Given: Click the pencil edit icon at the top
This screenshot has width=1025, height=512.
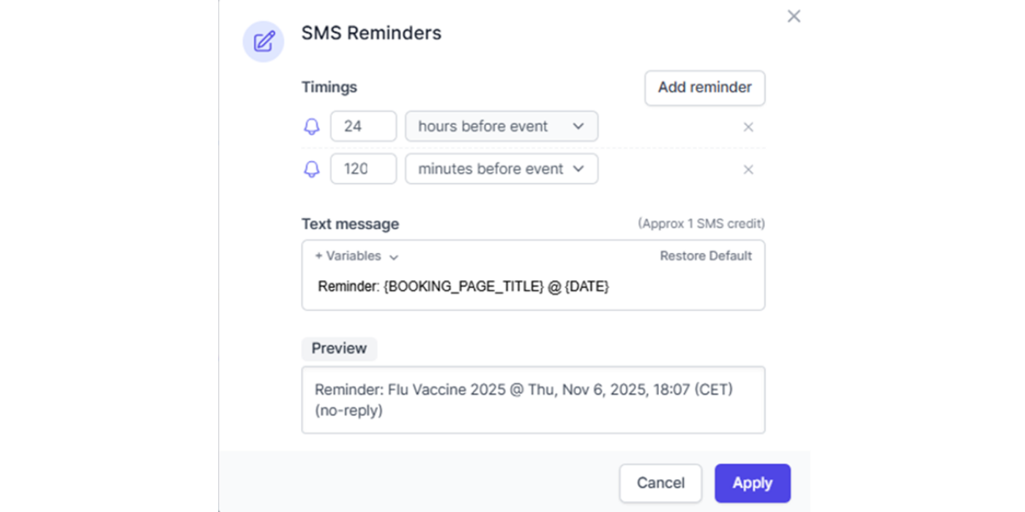Looking at the screenshot, I should pos(263,41).
